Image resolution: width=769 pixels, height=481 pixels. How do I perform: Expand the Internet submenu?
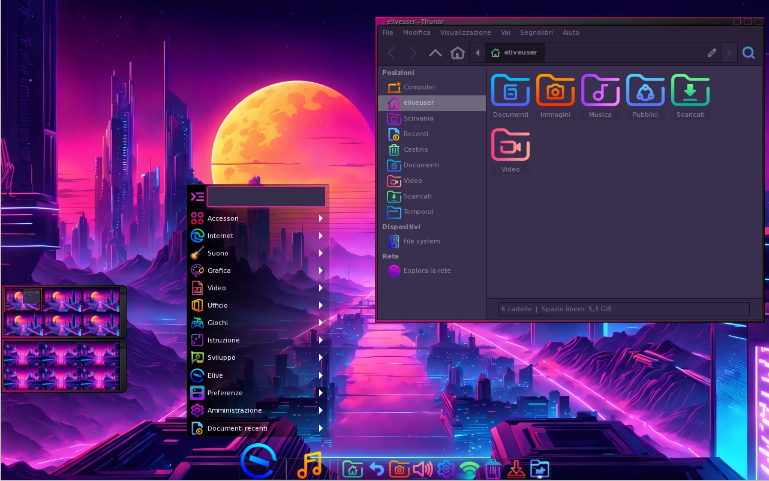(258, 236)
